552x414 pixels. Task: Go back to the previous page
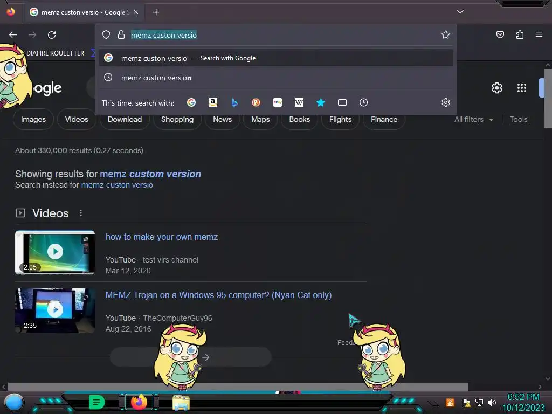pos(13,35)
